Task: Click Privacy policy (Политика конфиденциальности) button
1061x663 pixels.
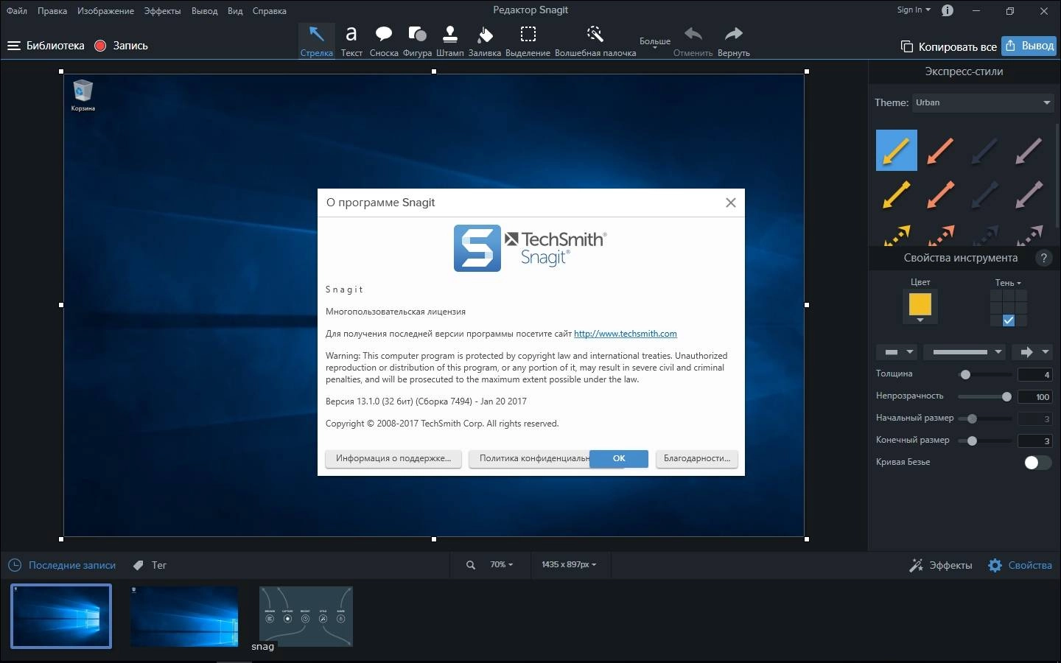Action: click(529, 458)
